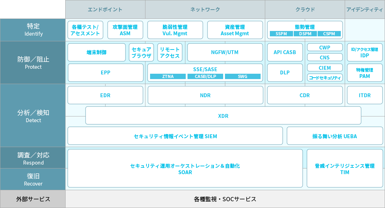Select the DLP box in Cloud column

pos(285,73)
